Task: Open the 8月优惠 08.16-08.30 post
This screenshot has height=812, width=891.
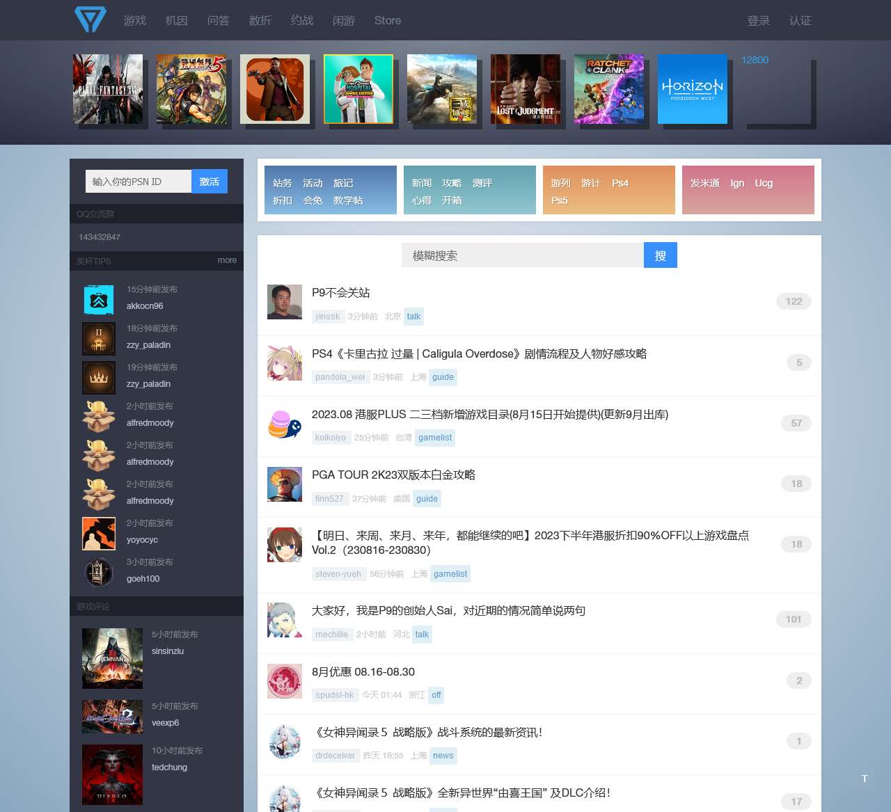Action: [x=363, y=672]
